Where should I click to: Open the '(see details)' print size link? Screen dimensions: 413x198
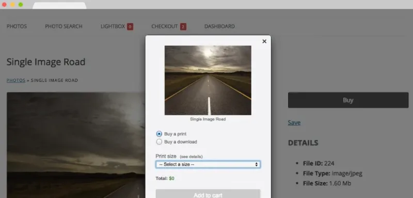click(x=191, y=156)
